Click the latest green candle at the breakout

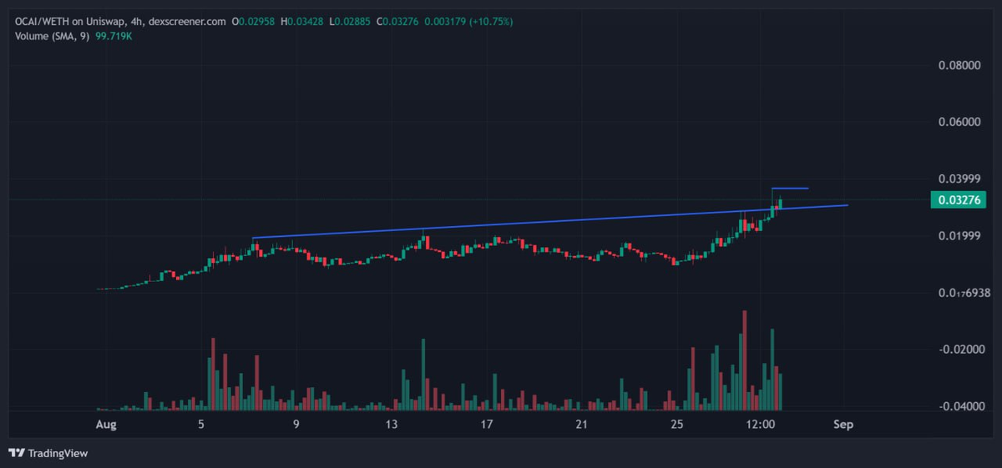pos(780,203)
